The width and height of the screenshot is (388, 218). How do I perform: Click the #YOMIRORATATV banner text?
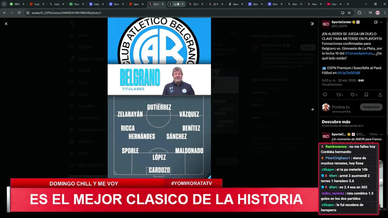[x=192, y=183]
